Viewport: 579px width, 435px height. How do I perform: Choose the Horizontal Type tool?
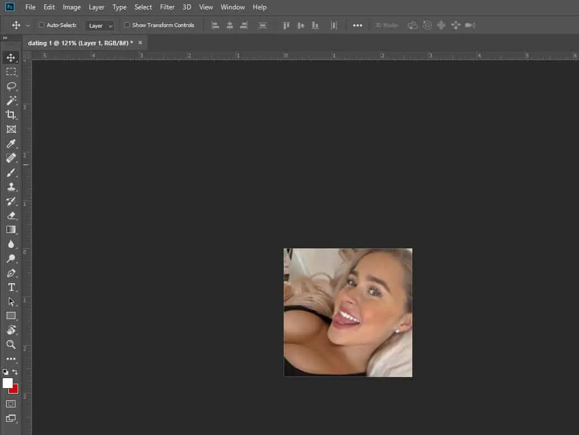[11, 287]
